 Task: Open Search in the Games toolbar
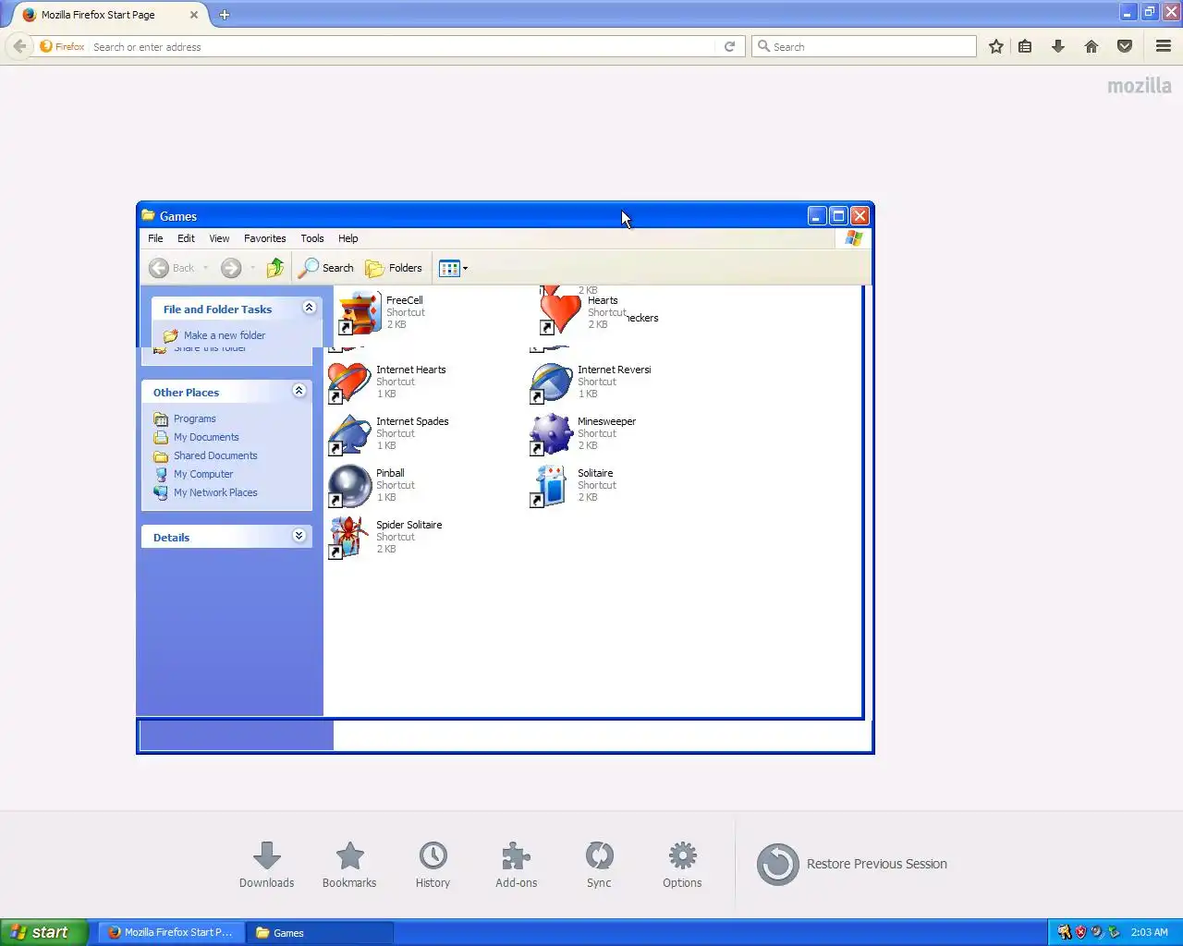[326, 268]
